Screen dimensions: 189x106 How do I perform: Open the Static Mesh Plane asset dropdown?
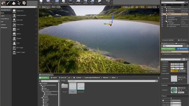pyautogui.click(x=182, y=77)
